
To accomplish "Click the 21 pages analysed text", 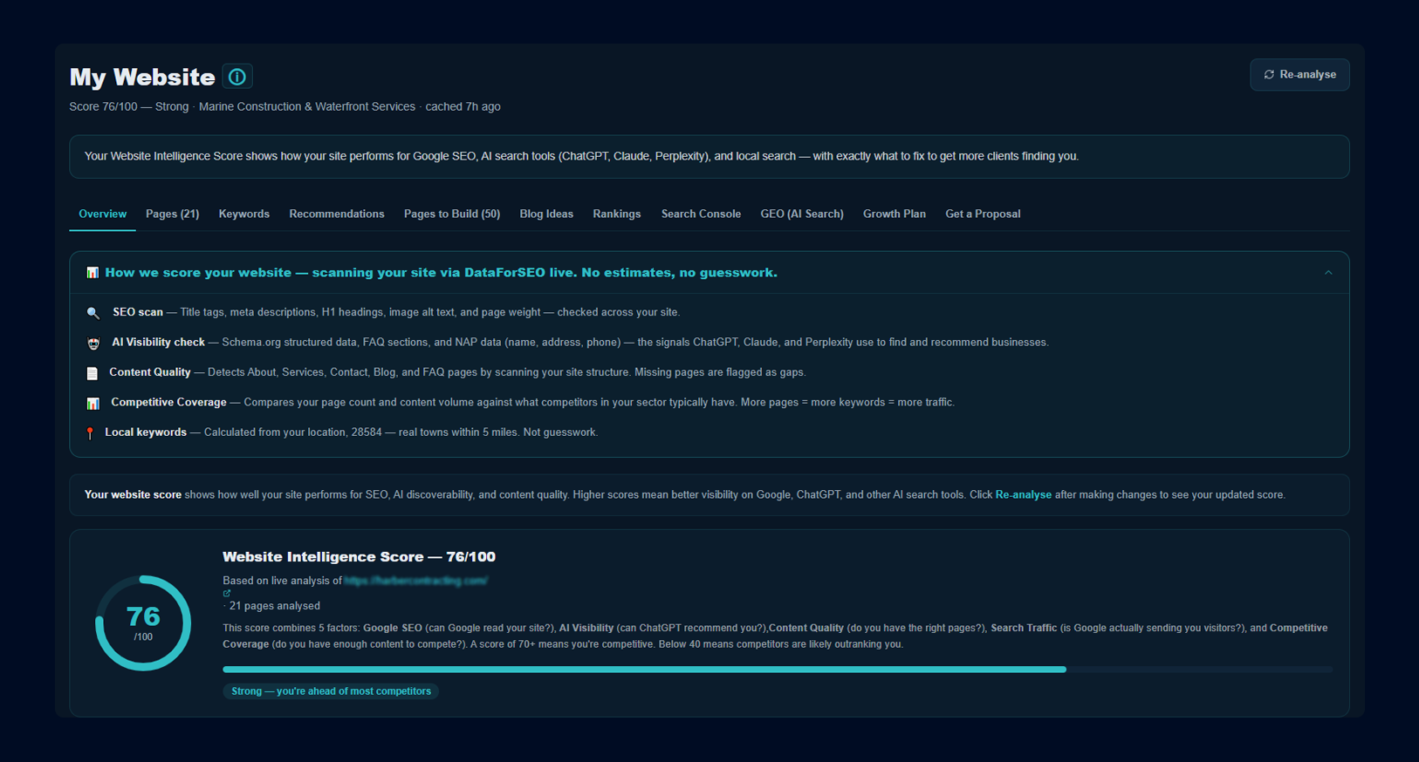I will pos(274,606).
